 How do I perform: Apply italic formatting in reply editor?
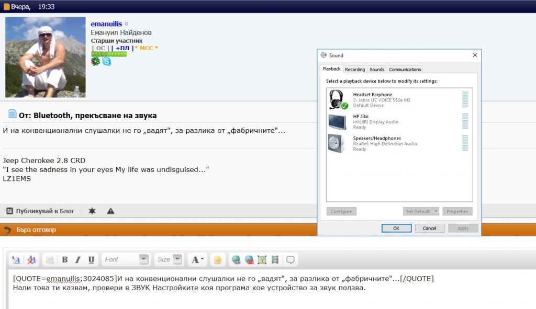point(78,259)
